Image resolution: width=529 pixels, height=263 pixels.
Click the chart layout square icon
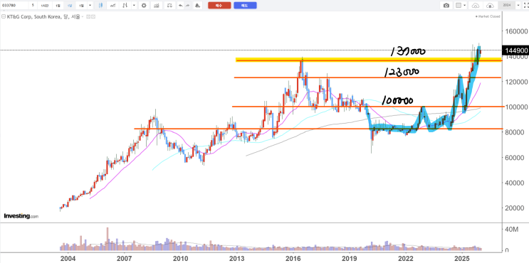click(459, 6)
